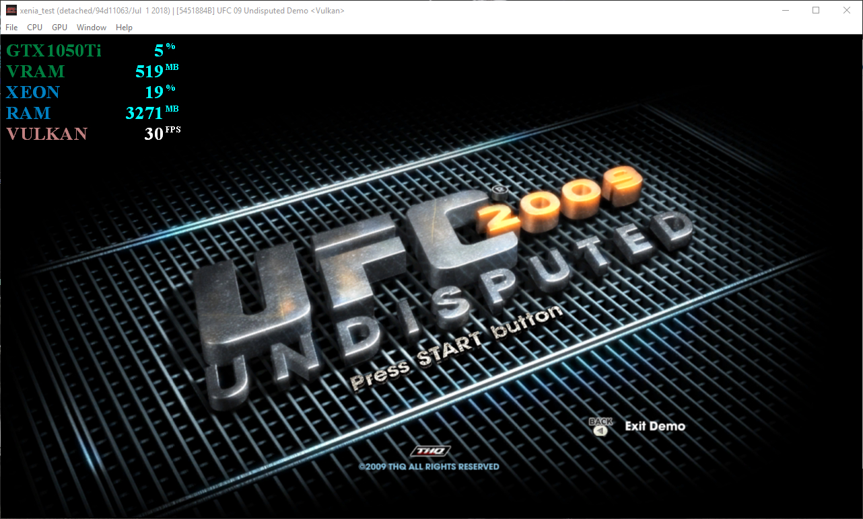Click the 30 FPS value

(162, 133)
